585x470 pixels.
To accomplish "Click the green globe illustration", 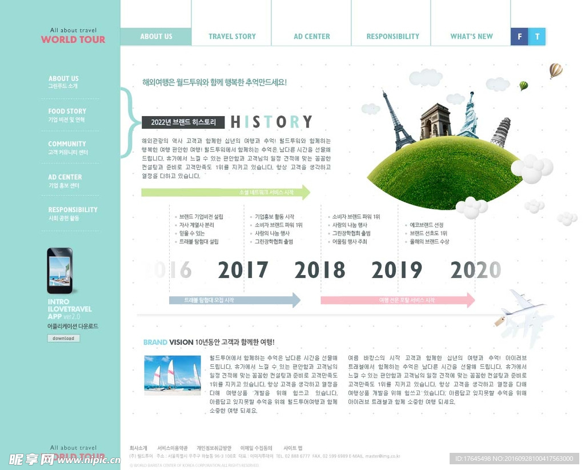I will [446, 173].
